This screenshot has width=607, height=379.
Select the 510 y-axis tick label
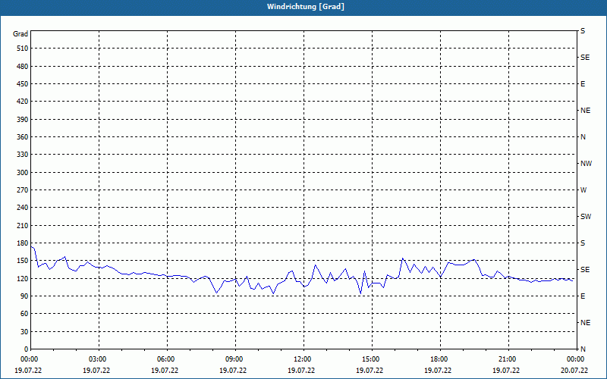[22, 49]
